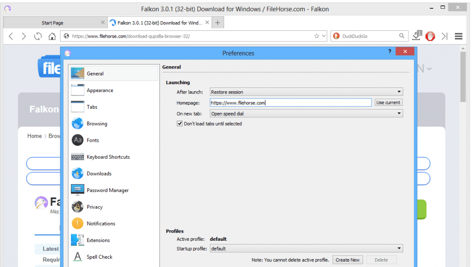The height and width of the screenshot is (267, 472).
Task: Open Downloads preferences section
Action: click(114, 174)
